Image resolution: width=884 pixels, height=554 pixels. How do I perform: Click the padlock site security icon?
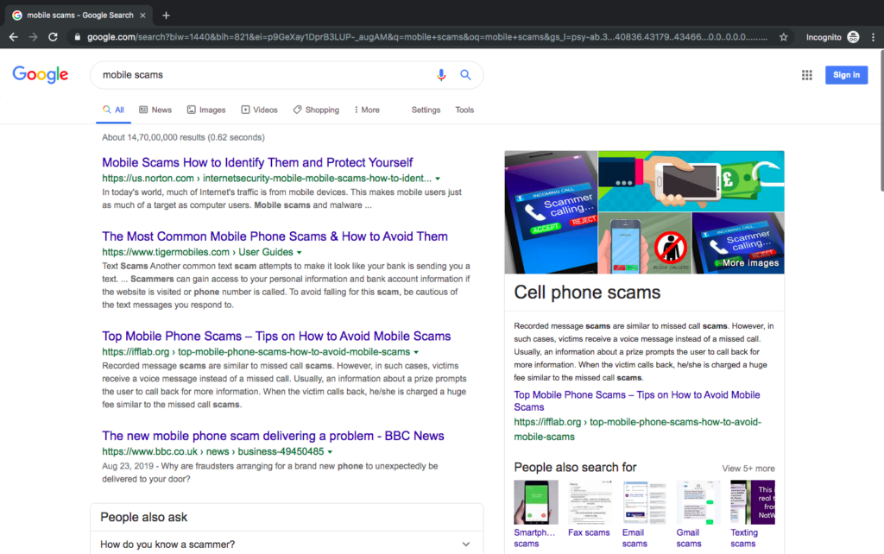click(x=77, y=37)
